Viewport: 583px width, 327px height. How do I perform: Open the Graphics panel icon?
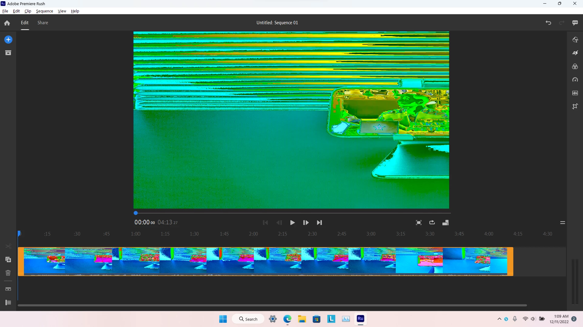tap(575, 40)
